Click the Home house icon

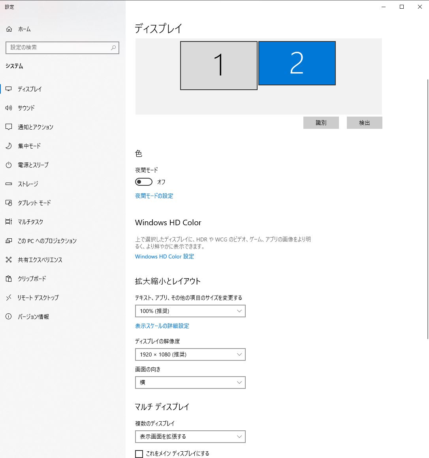point(9,29)
